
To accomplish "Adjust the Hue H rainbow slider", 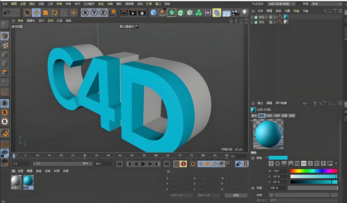I will pos(314,171).
